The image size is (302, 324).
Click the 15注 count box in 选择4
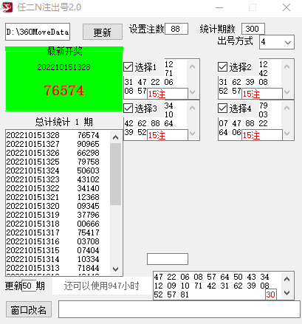262,135
